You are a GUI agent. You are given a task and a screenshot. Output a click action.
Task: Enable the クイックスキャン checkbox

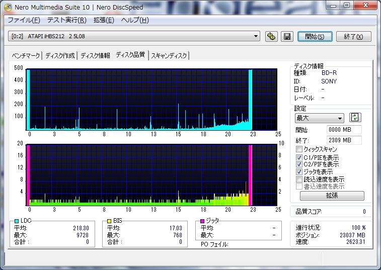[x=299, y=149]
